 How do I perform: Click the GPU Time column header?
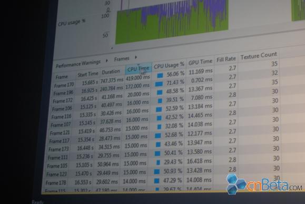tap(200, 62)
